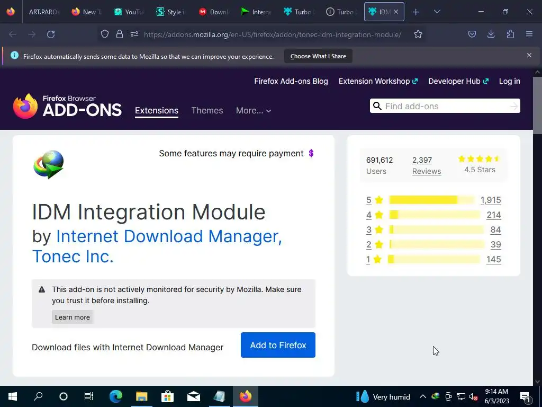Click the IDM globe add-on icon

pyautogui.click(x=48, y=164)
